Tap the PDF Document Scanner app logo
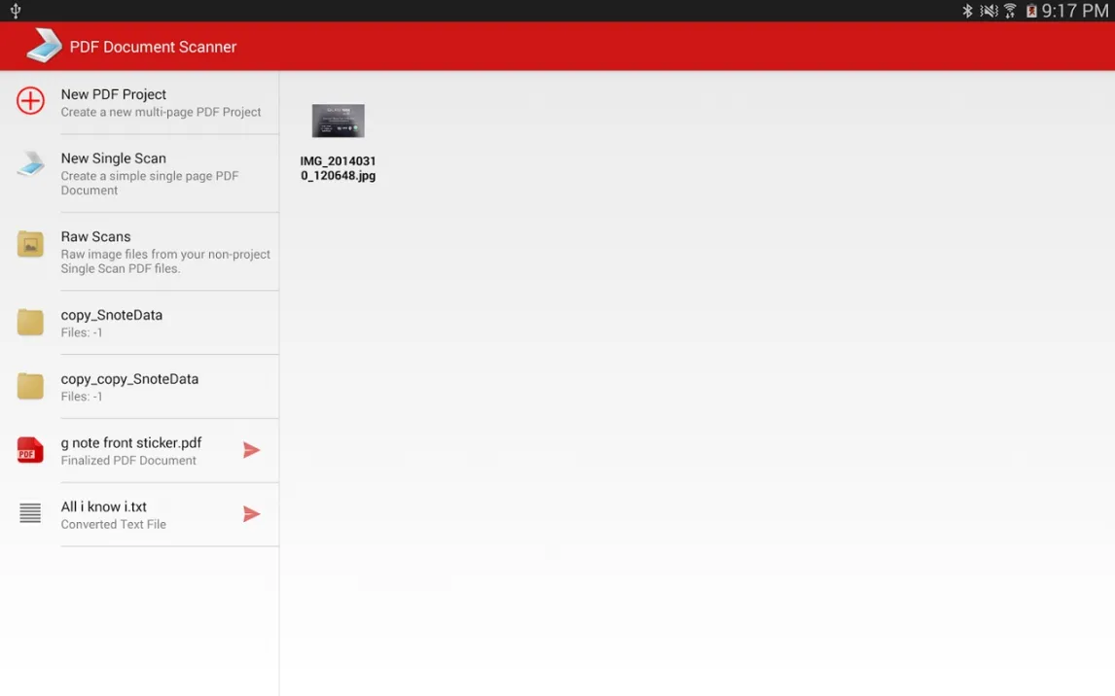The width and height of the screenshot is (1115, 696). 44,46
